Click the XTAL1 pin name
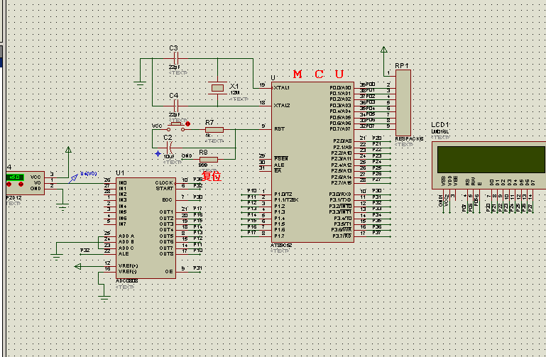546x357 pixels. click(282, 88)
